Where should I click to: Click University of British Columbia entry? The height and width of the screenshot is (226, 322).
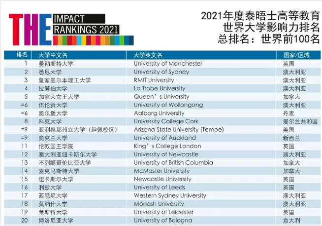coord(173,162)
